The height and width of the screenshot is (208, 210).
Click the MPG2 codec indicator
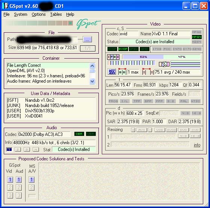click(196, 32)
